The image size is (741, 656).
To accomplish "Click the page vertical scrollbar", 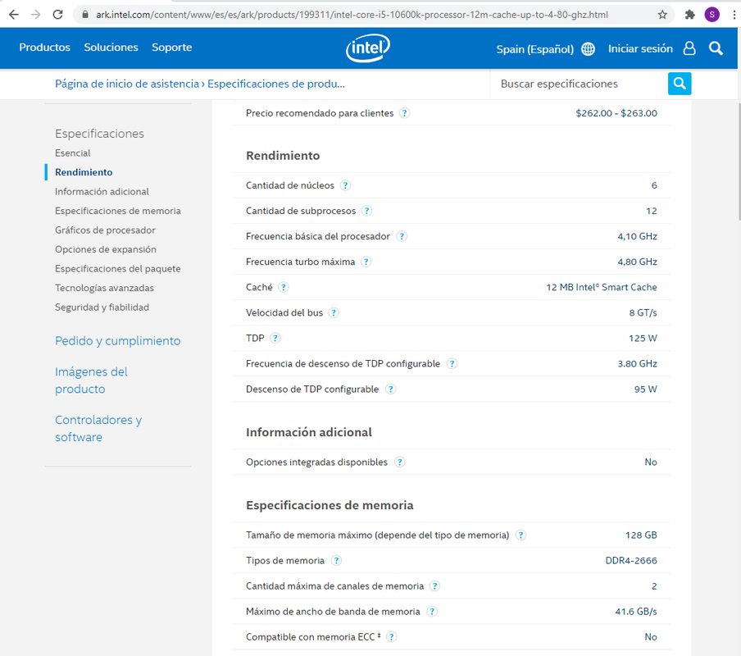I will coord(739,162).
